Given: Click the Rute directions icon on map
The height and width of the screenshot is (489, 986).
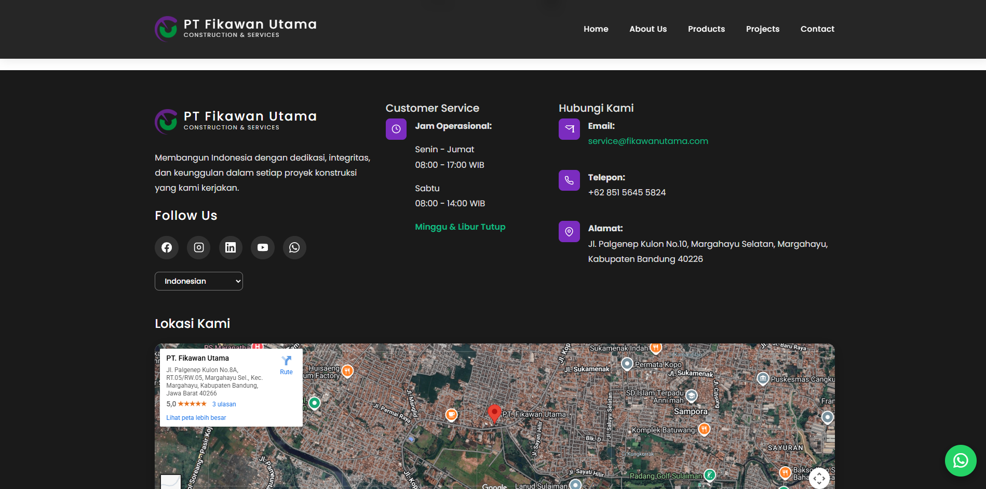Looking at the screenshot, I should [x=286, y=365].
